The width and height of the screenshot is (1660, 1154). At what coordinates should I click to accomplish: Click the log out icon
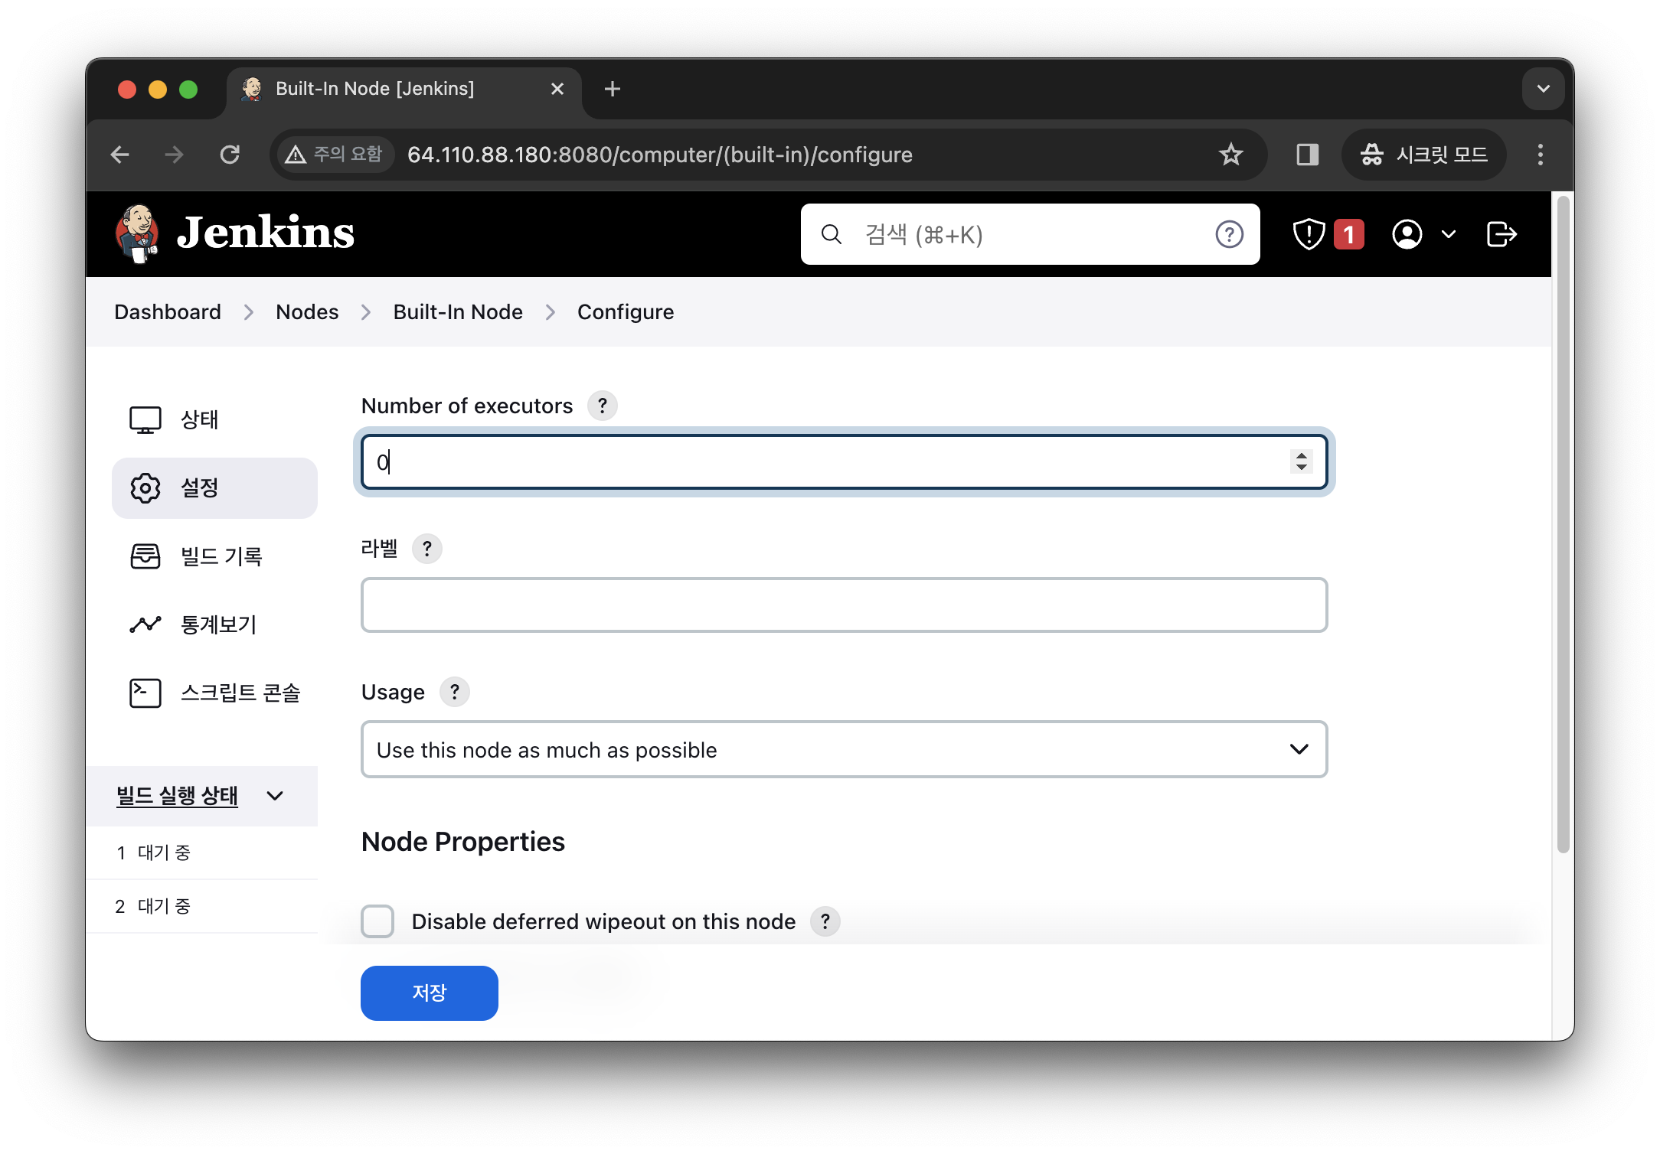click(x=1501, y=234)
